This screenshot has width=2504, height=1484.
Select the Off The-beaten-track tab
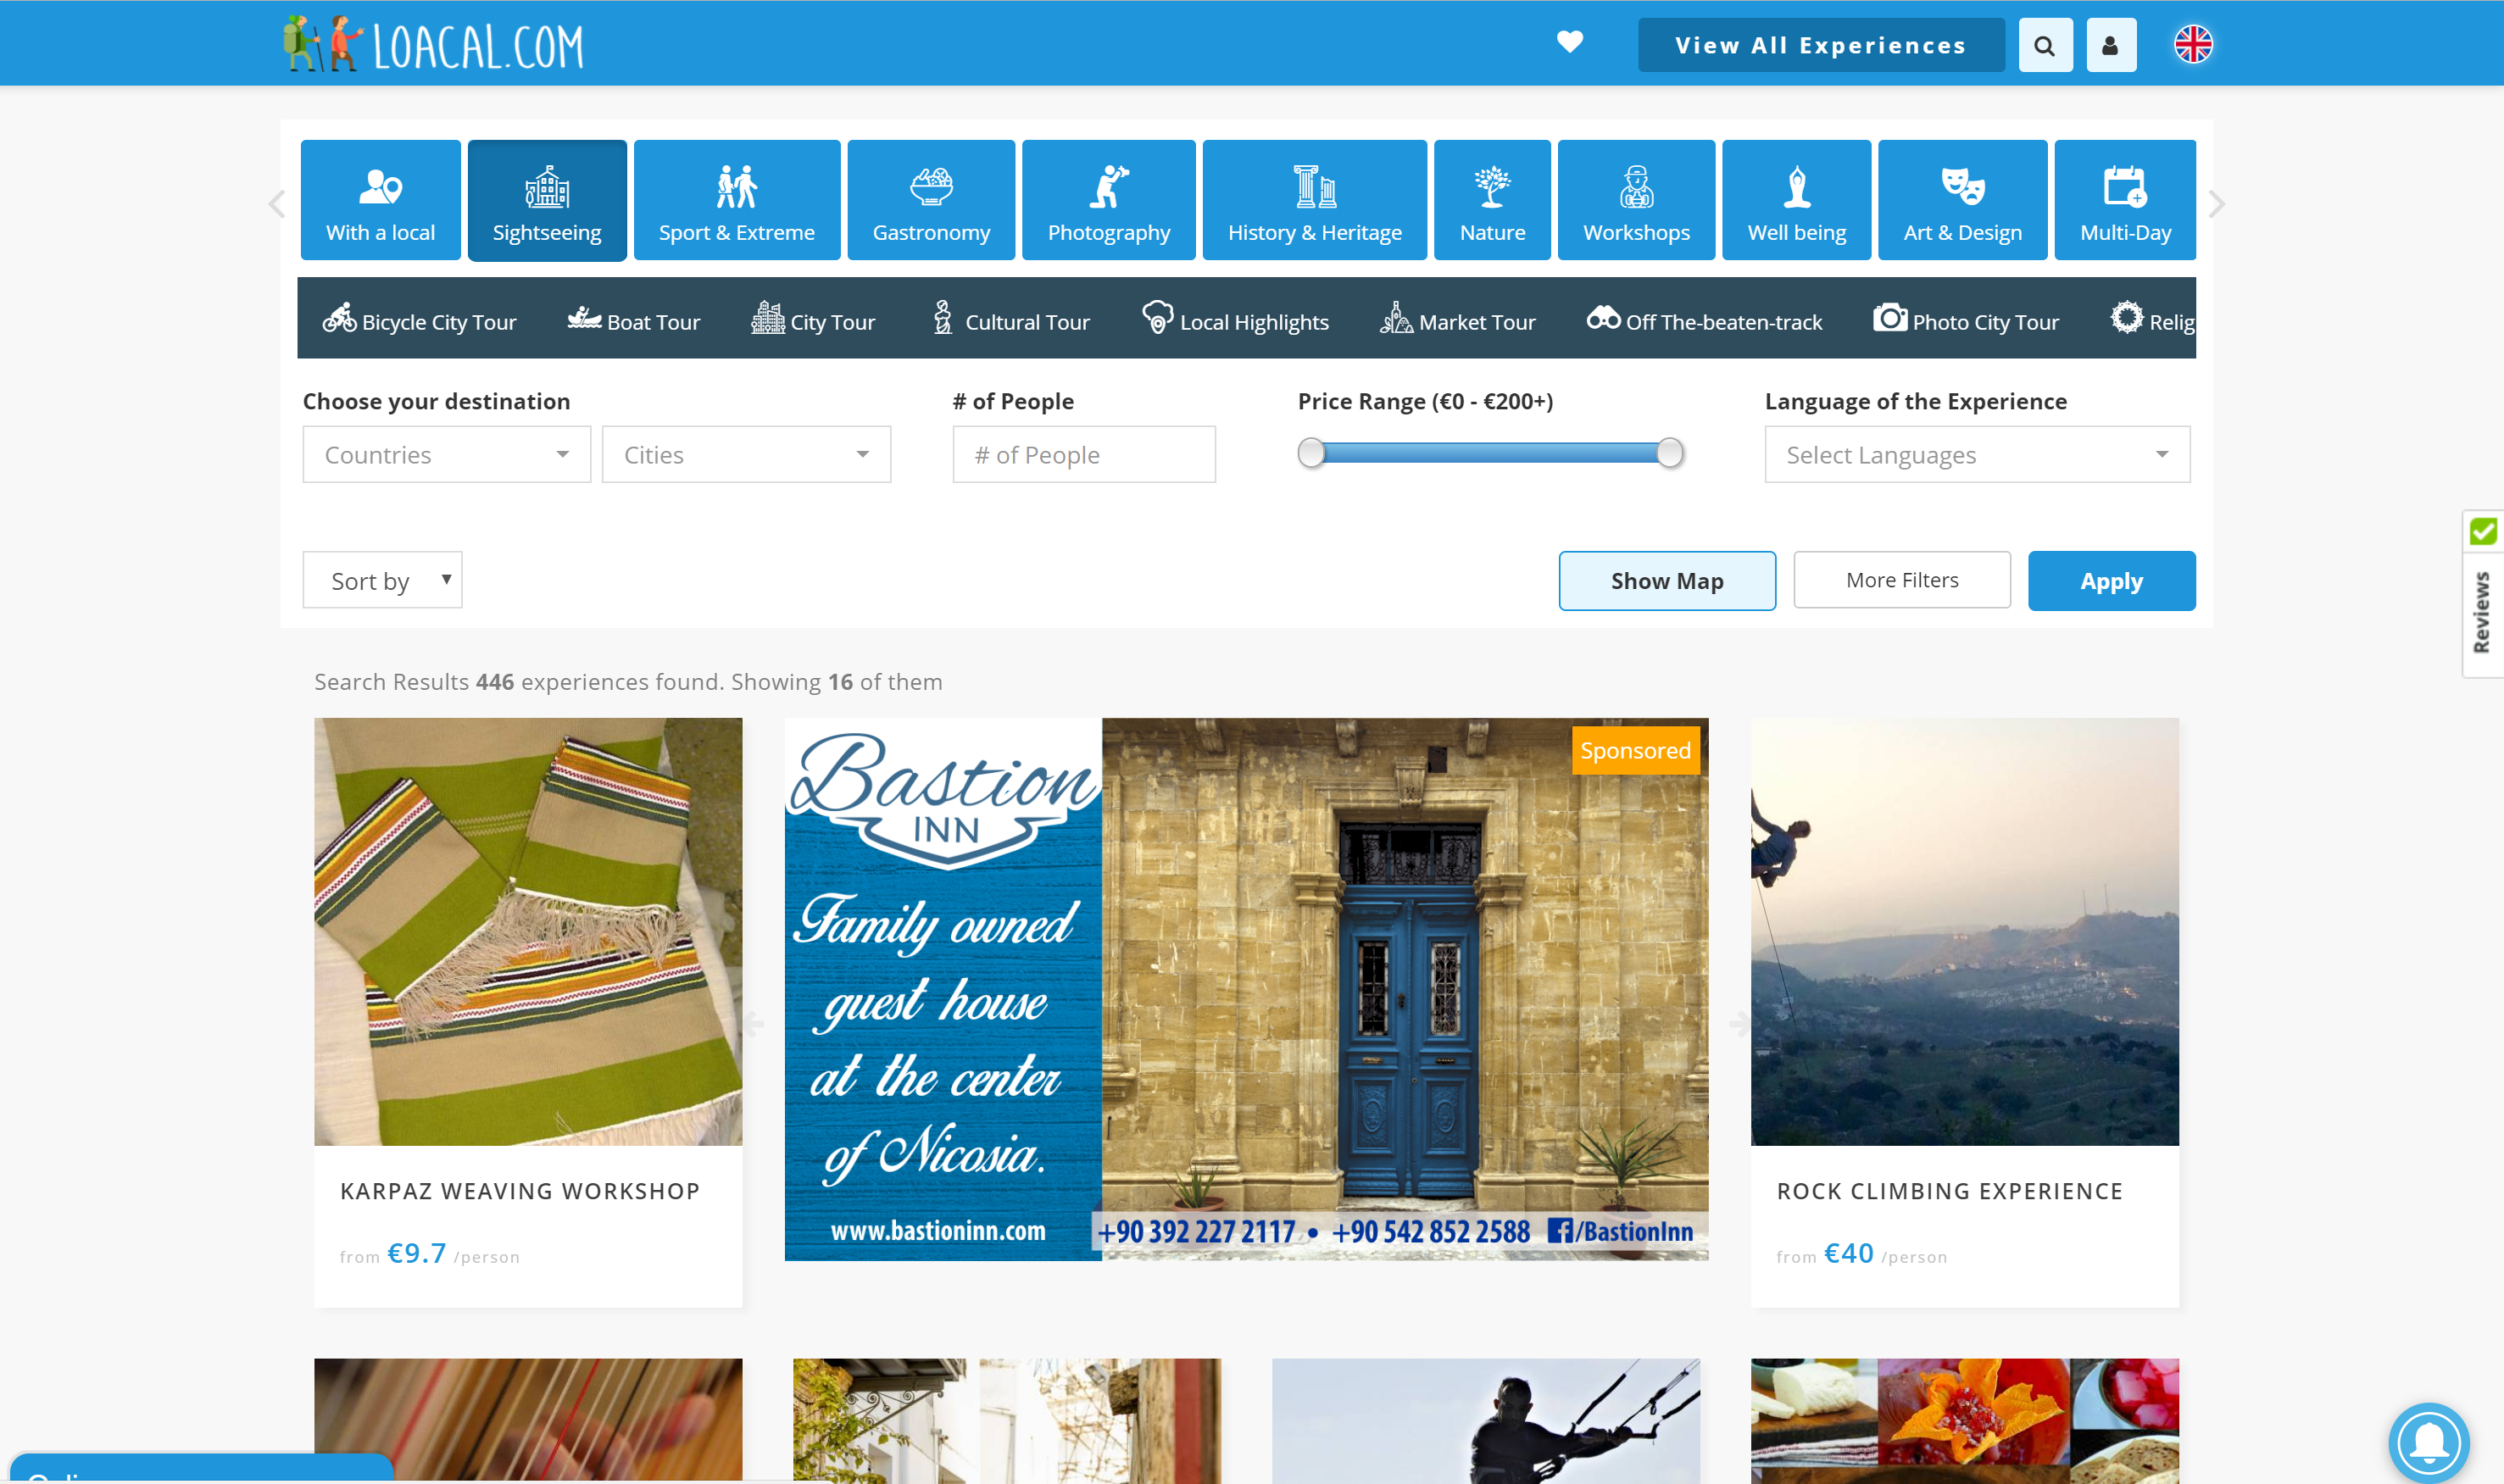[x=1704, y=320]
